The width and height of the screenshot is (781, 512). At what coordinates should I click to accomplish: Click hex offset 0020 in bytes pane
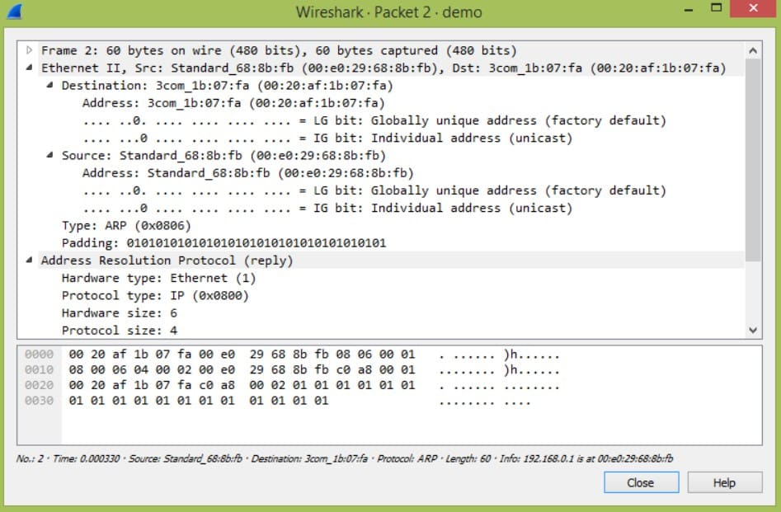[x=39, y=385]
